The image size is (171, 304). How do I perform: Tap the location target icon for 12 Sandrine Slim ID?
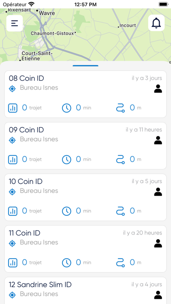[12, 295]
